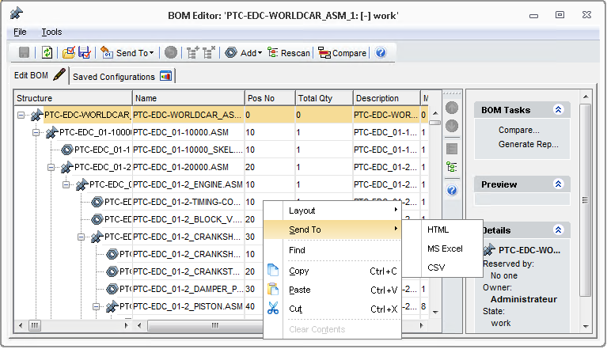Choose Cut in the context menu
The width and height of the screenshot is (607, 349).
(x=332, y=309)
